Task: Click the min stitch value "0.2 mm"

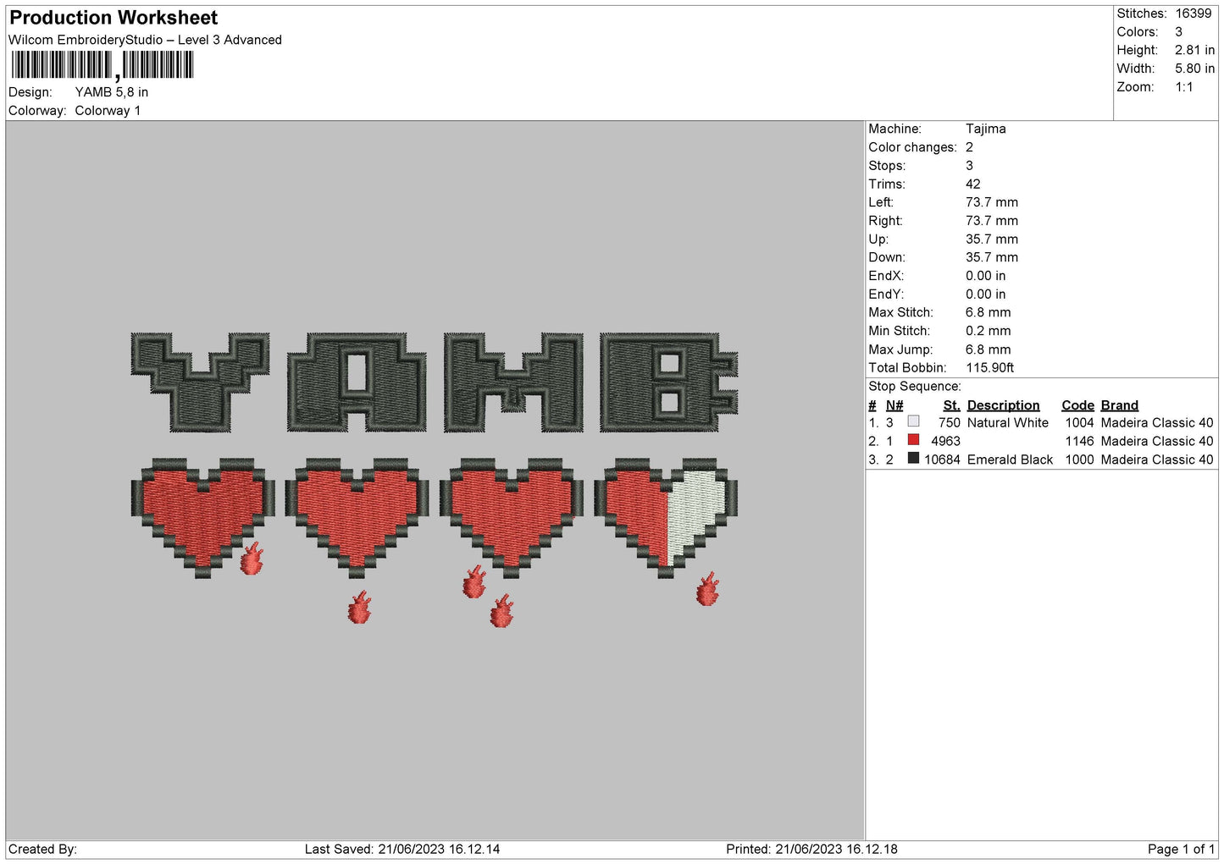Action: pyautogui.click(x=989, y=331)
